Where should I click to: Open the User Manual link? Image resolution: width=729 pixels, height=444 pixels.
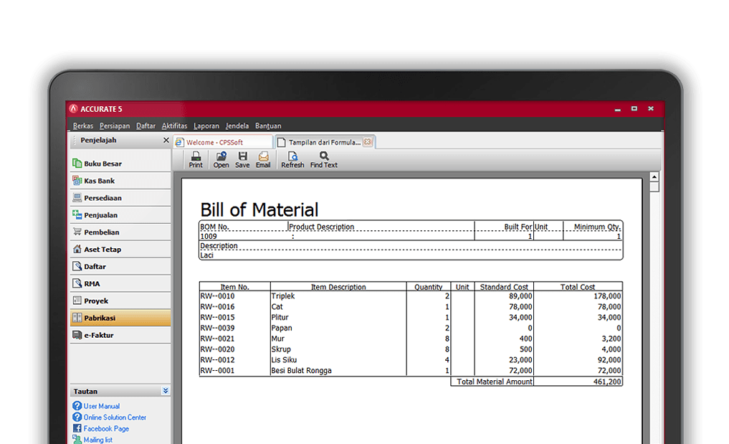coord(101,406)
